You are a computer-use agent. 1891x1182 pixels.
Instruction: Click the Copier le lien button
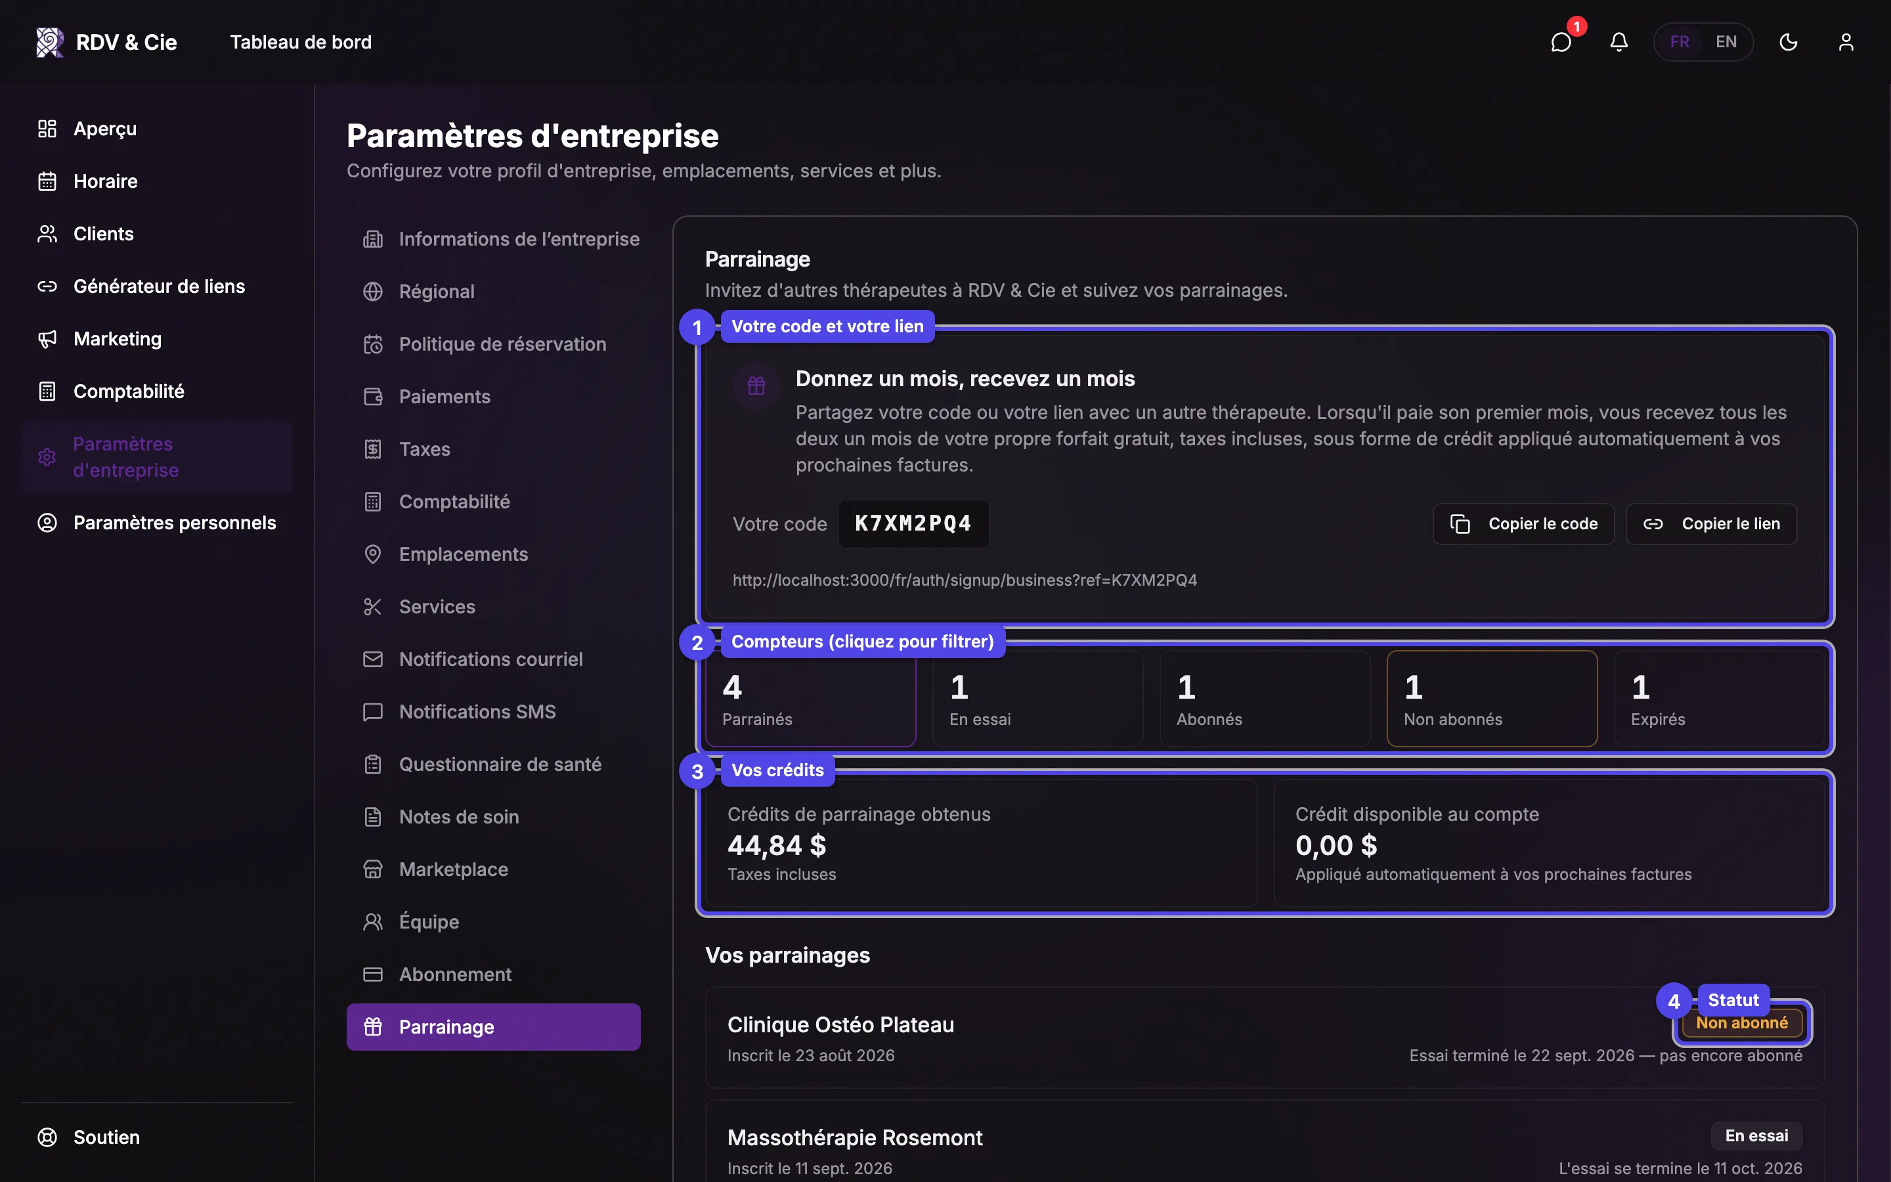click(1711, 524)
